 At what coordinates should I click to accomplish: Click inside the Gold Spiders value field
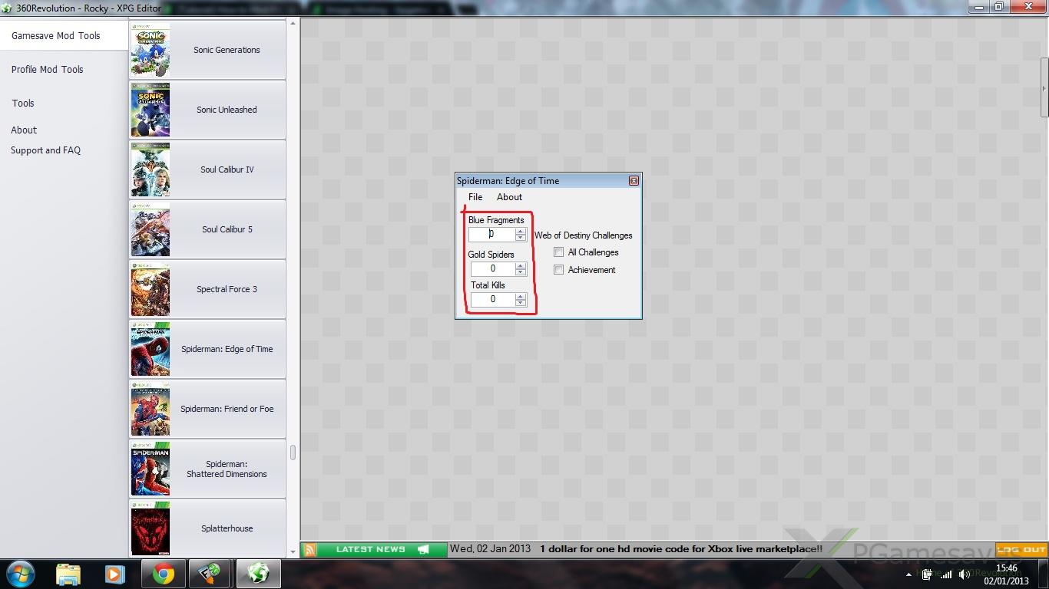click(492, 268)
